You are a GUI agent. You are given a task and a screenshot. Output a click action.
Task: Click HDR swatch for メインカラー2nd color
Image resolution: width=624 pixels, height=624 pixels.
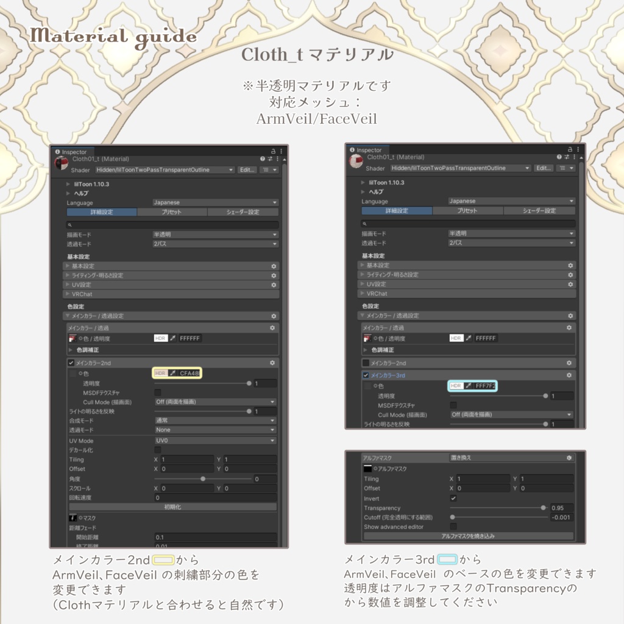160,374
